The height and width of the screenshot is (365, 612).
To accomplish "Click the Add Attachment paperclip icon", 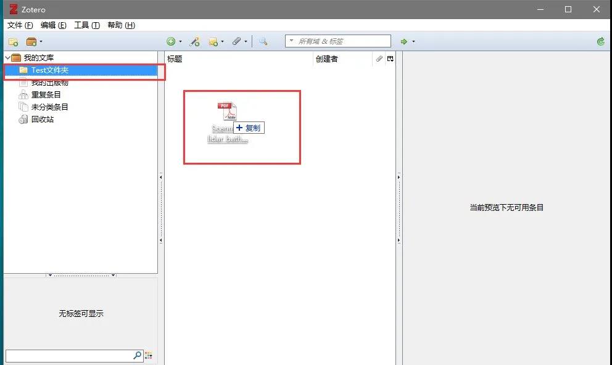I will pos(236,41).
